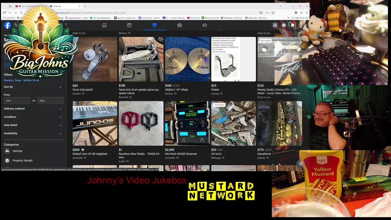Open Facebook Home icon in top navigation
This screenshot has height=220, width=391.
click(x=104, y=25)
